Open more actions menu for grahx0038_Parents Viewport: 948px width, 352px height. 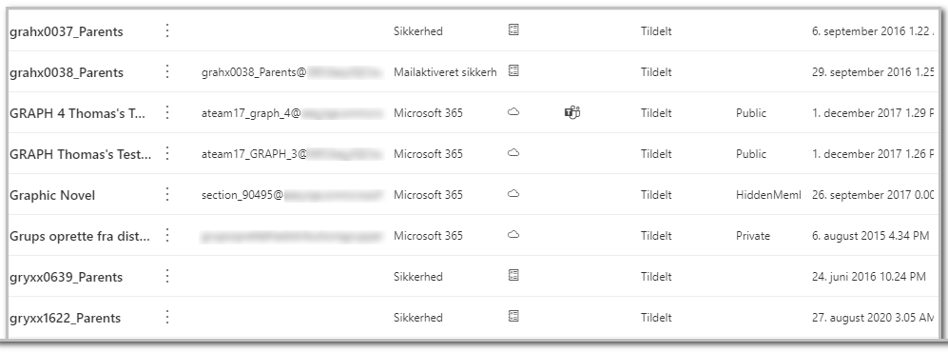pyautogui.click(x=167, y=72)
